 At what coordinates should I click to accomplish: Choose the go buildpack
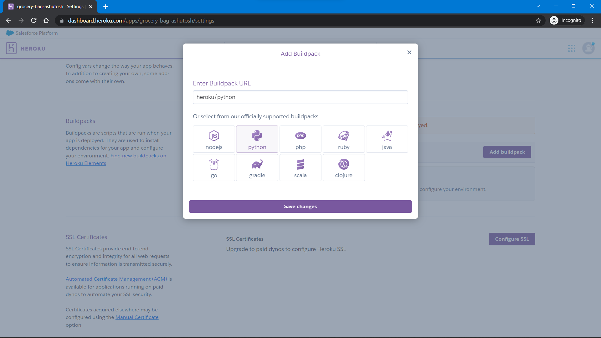(214, 167)
